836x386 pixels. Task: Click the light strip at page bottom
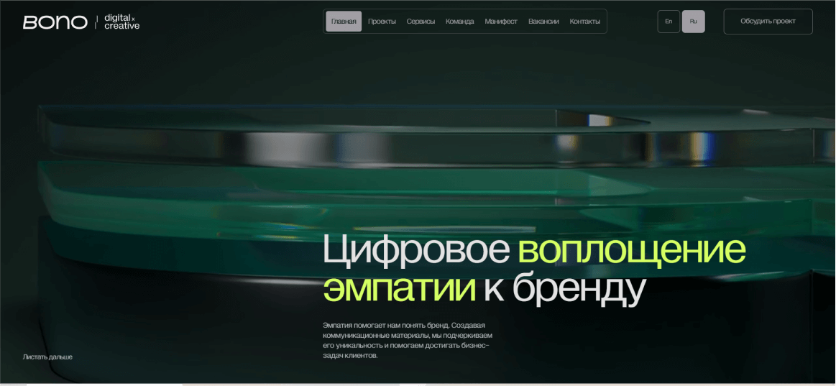pos(418,384)
